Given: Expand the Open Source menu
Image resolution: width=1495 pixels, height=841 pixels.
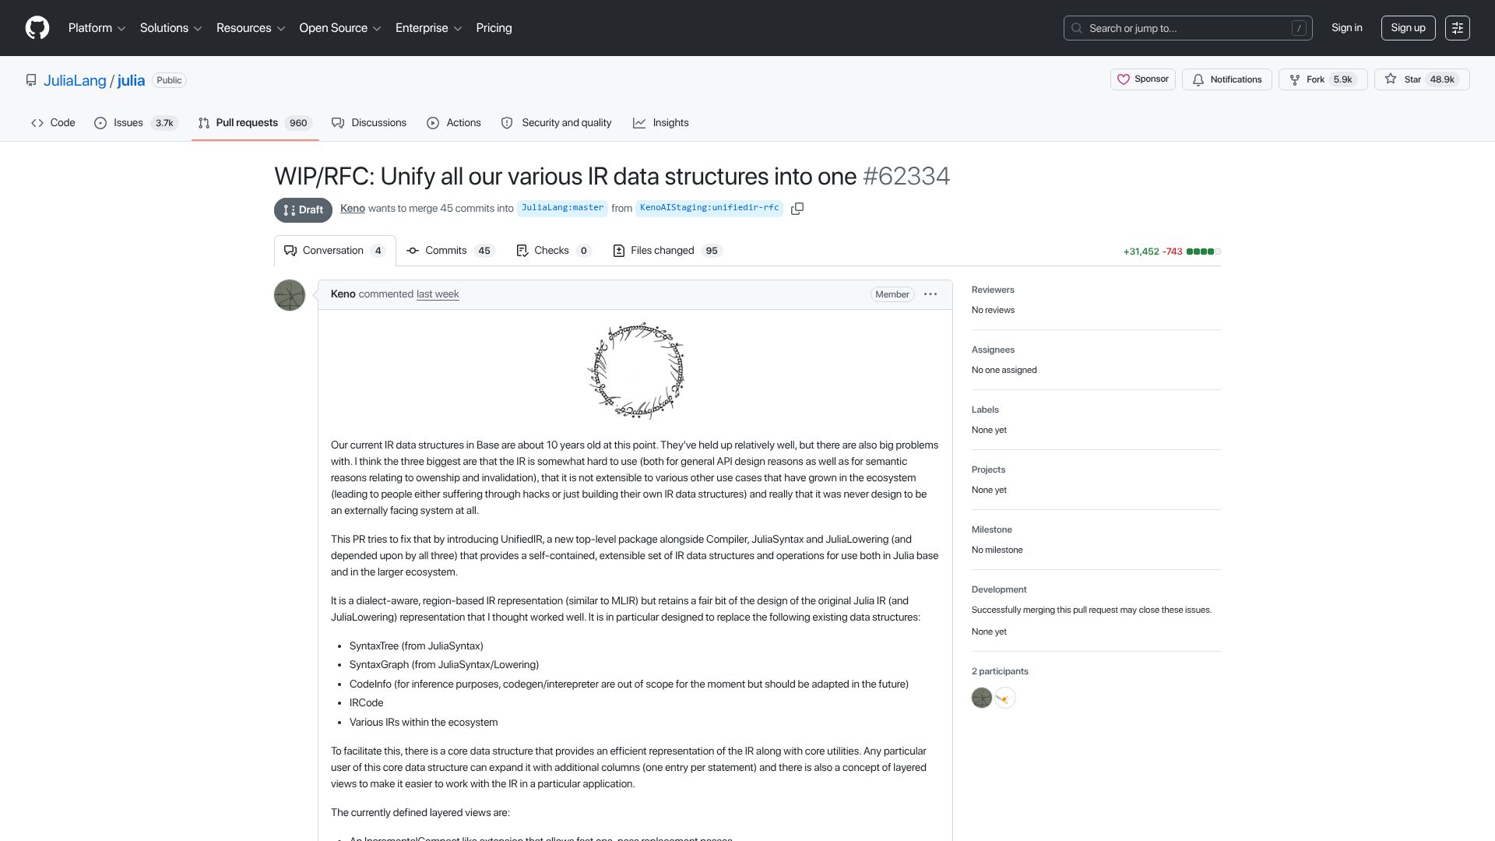Looking at the screenshot, I should [340, 28].
